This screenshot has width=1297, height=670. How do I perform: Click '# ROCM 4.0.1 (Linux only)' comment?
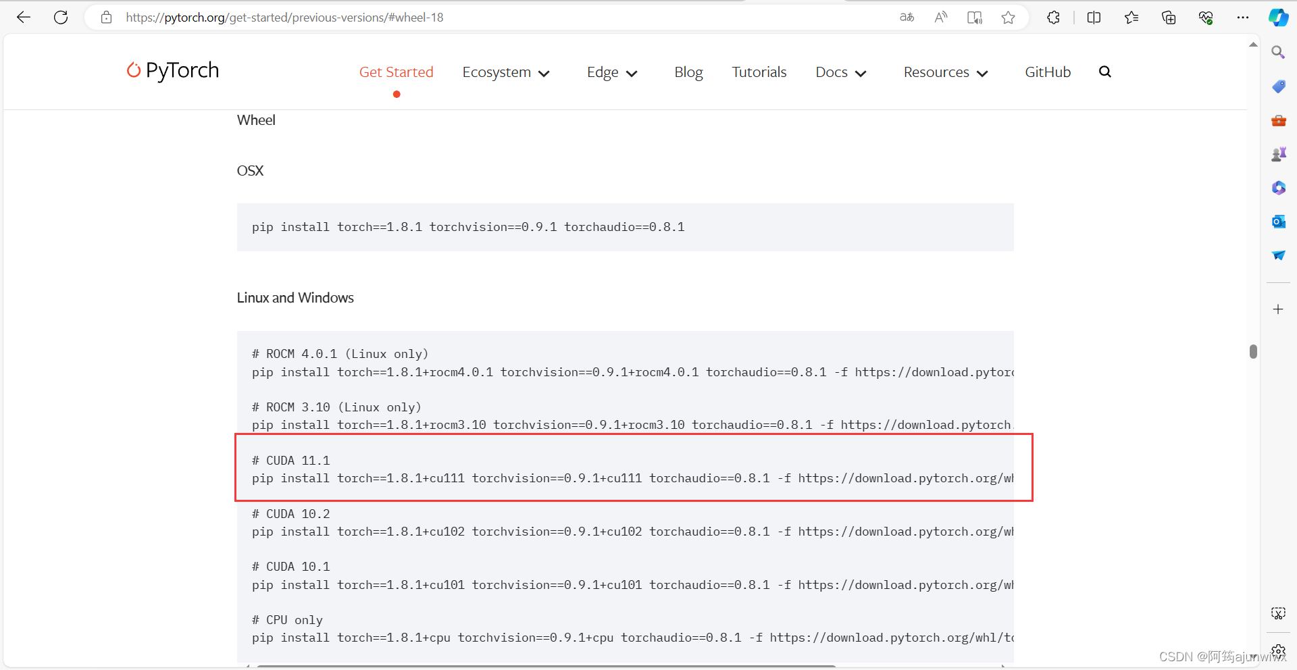click(x=340, y=354)
